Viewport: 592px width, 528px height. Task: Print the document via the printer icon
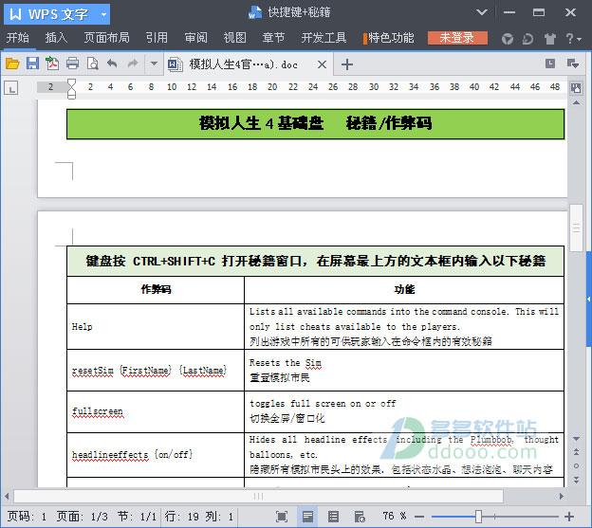click(72, 64)
